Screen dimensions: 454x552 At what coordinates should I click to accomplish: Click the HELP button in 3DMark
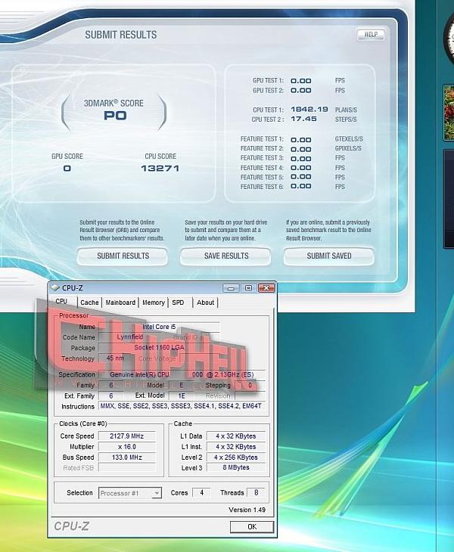pos(371,34)
